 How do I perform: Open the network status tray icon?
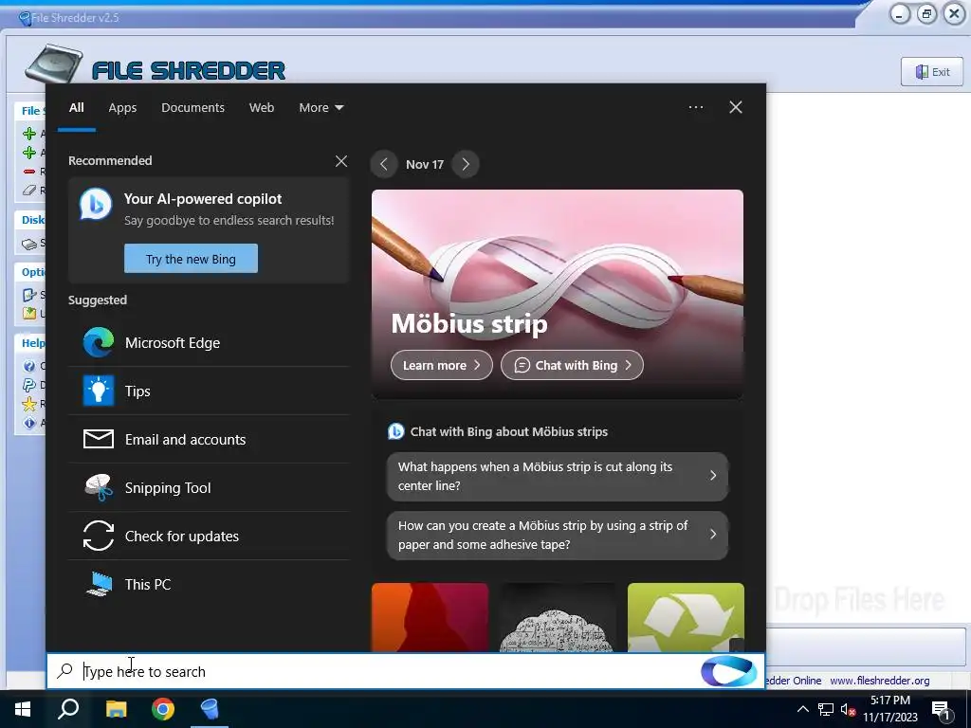pos(826,709)
